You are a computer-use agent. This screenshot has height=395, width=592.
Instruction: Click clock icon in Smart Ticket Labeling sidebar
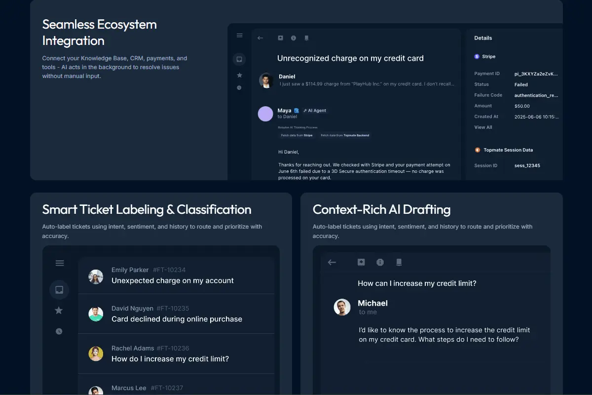click(x=59, y=331)
